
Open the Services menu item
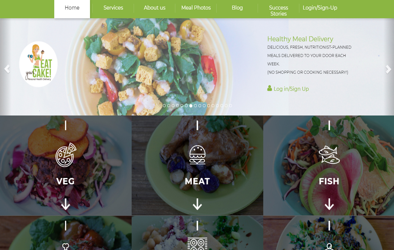pyautogui.click(x=113, y=8)
